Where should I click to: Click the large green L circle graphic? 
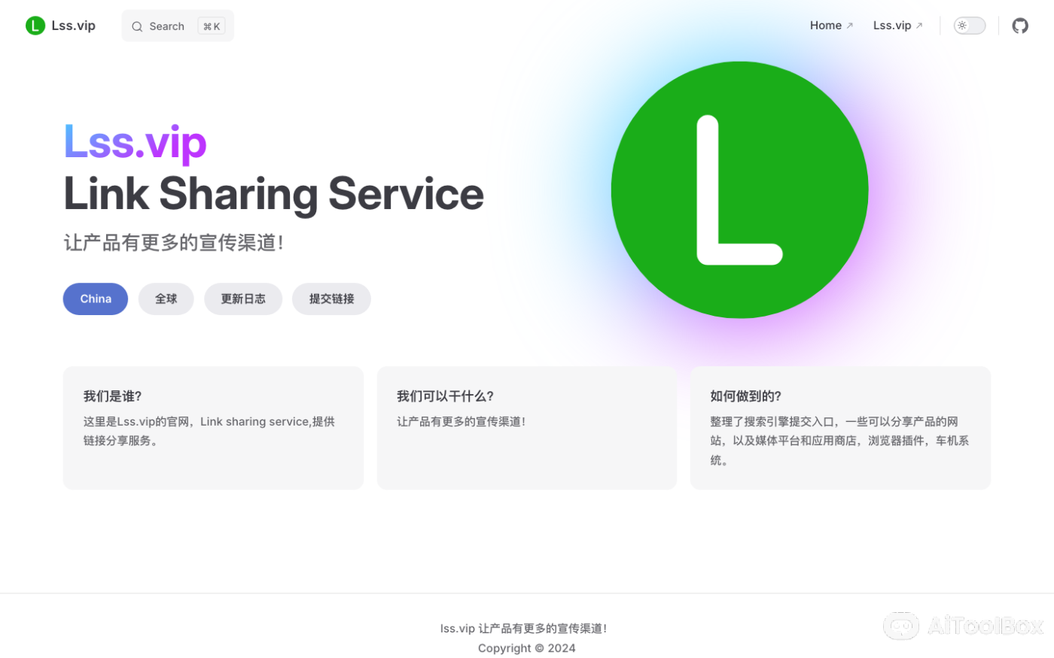point(740,190)
